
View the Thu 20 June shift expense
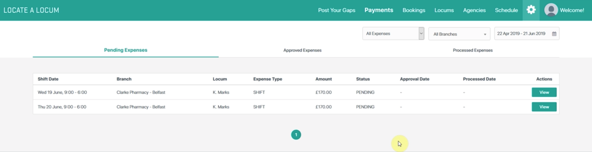(544, 107)
